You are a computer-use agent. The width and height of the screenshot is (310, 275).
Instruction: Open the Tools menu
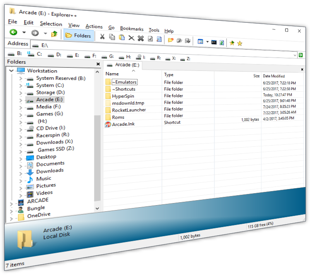pos(154,30)
